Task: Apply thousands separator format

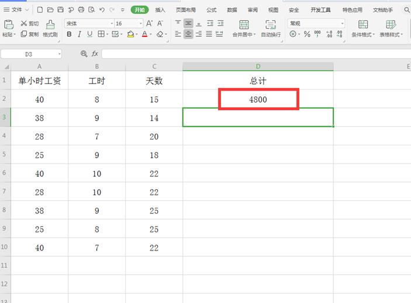Action: [x=317, y=34]
